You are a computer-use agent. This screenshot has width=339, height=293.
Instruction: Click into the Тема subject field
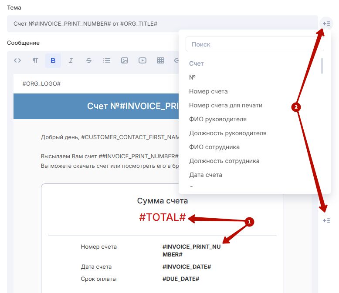[162, 23]
